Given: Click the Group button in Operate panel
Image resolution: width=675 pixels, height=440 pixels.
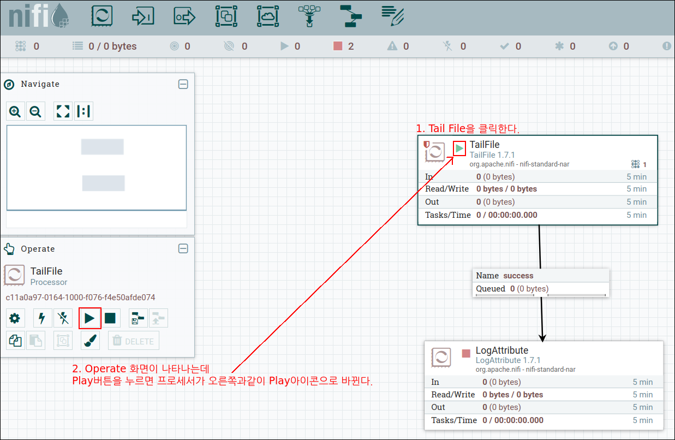Looking at the screenshot, I should (x=63, y=341).
